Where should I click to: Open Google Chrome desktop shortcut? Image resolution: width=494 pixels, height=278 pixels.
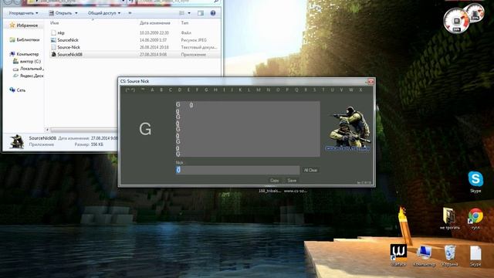[x=475, y=219]
